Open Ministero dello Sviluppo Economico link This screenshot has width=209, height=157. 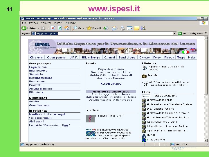[168, 113]
